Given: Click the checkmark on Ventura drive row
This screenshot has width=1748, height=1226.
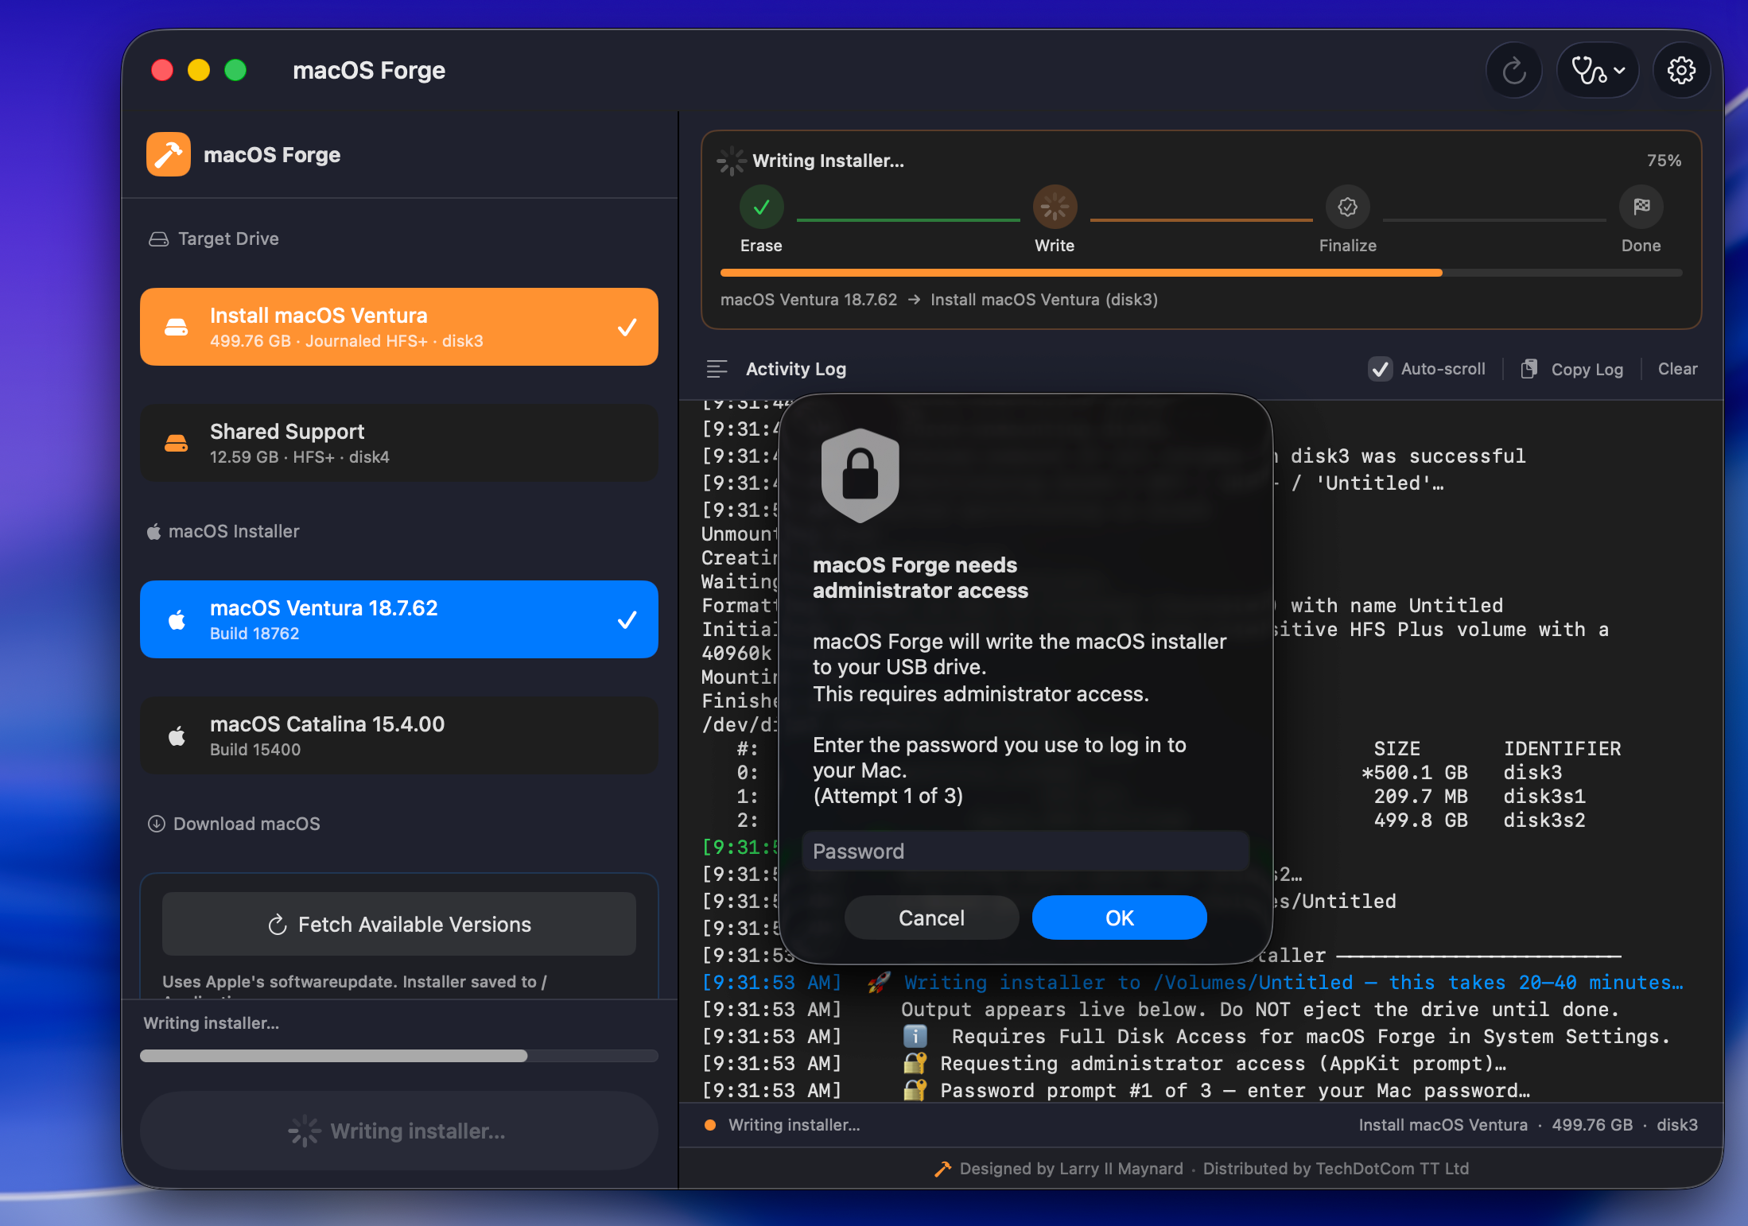Looking at the screenshot, I should (x=627, y=327).
